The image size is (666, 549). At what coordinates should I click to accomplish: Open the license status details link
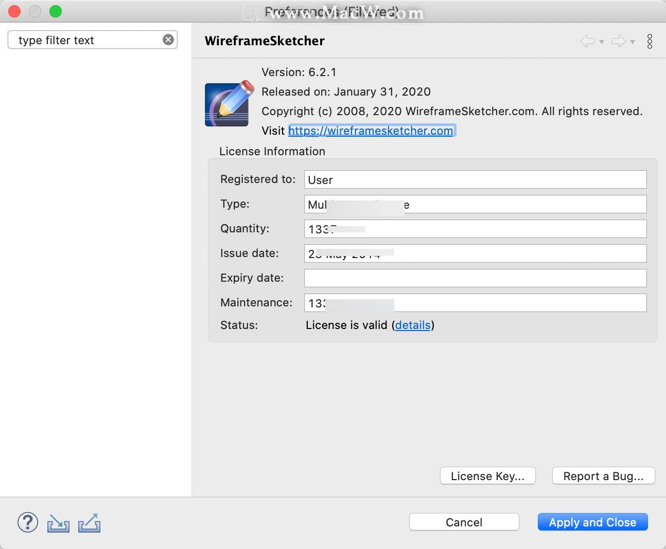coord(412,325)
